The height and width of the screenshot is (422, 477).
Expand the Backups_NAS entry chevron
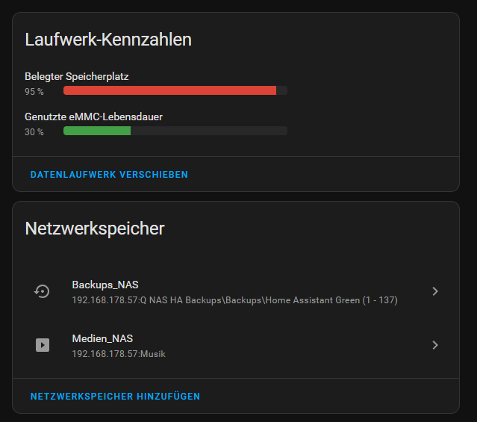(435, 291)
